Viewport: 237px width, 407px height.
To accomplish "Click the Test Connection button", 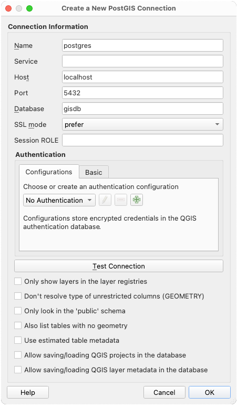I will 119,266.
